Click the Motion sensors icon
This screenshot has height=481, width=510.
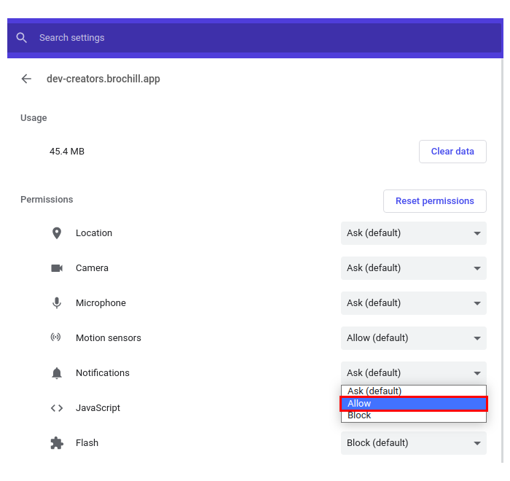57,338
